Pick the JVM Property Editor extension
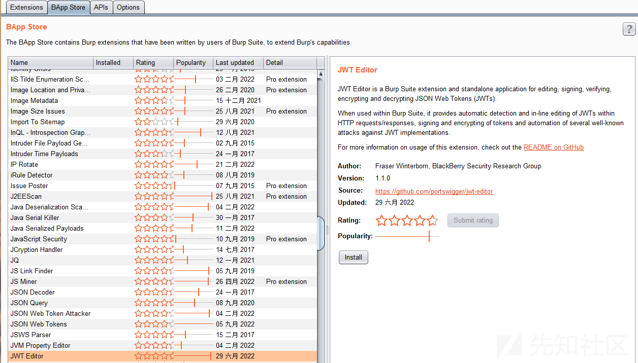The image size is (638, 363). [40, 345]
